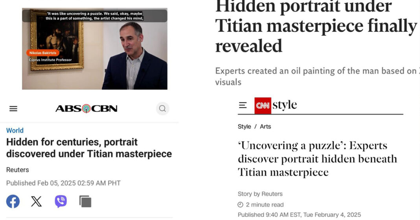Go to the World section link
Viewport: 420px width, 220px height.
[x=15, y=131]
